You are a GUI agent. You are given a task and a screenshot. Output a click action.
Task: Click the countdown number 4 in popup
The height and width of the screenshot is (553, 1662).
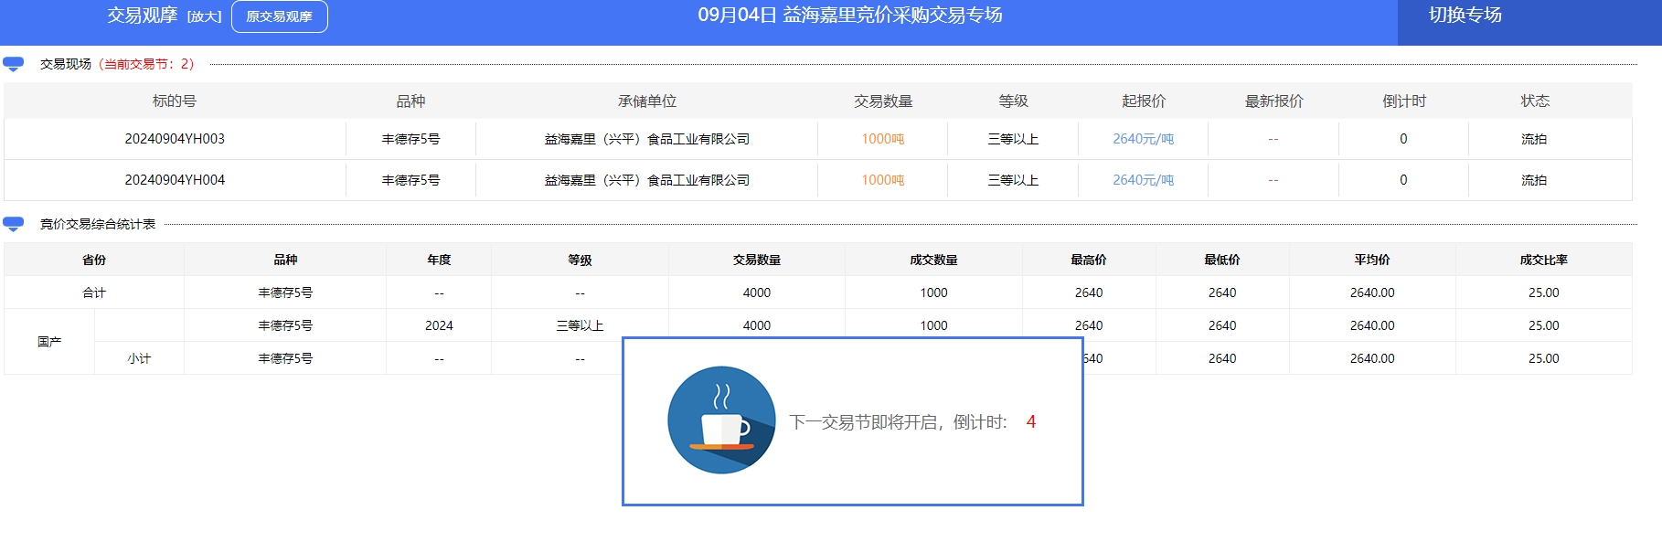[x=1031, y=421]
